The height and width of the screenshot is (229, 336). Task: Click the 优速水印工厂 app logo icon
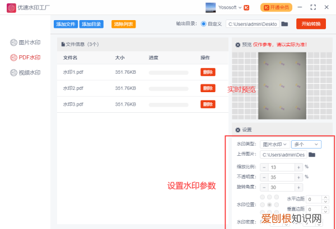[x=11, y=8]
